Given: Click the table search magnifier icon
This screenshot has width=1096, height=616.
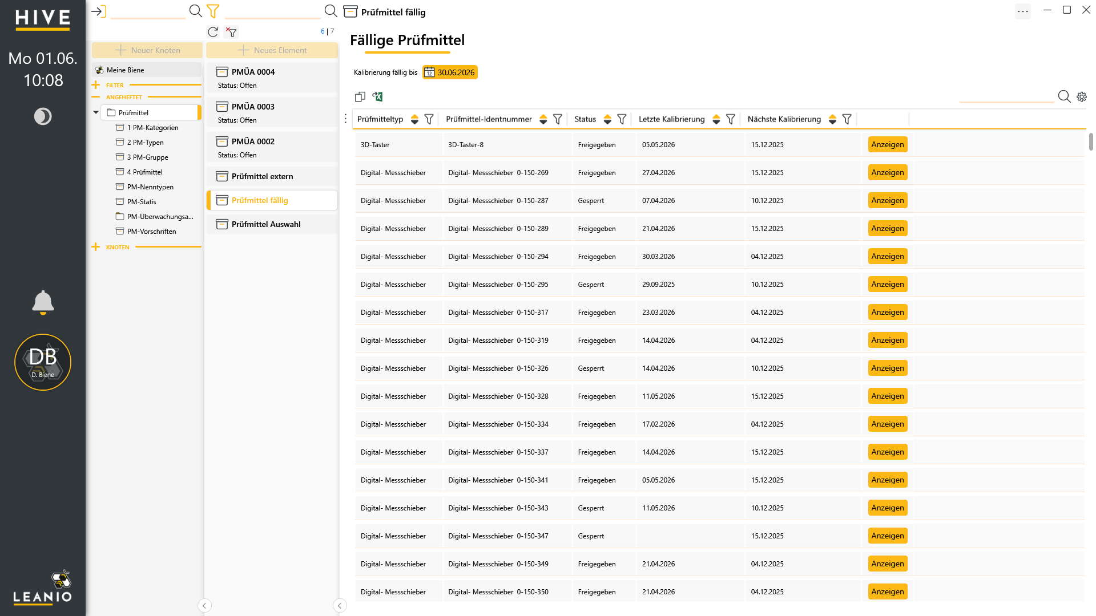Looking at the screenshot, I should (1064, 96).
